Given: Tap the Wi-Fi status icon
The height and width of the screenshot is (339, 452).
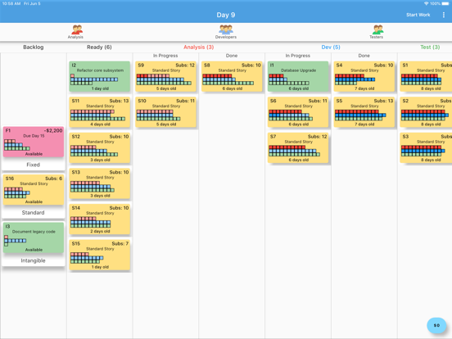Looking at the screenshot, I should coord(426,3).
